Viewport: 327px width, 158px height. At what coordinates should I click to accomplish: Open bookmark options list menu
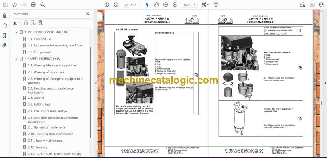pos(16,23)
